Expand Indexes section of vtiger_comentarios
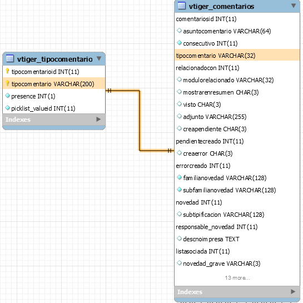The width and height of the screenshot is (303, 303). [x=293, y=291]
